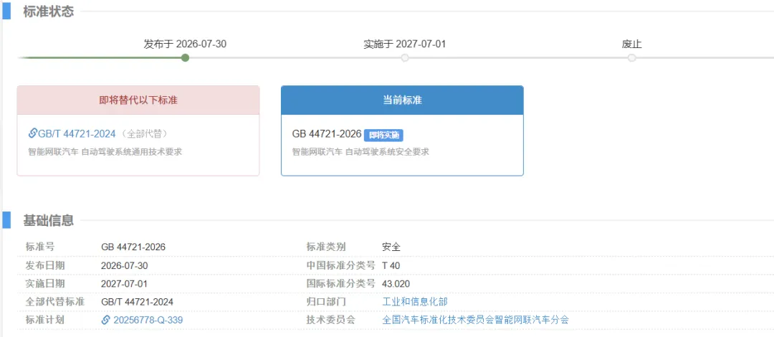Click the 标准号 value GB 44721-2026
The width and height of the screenshot is (774, 337).
coord(133,247)
